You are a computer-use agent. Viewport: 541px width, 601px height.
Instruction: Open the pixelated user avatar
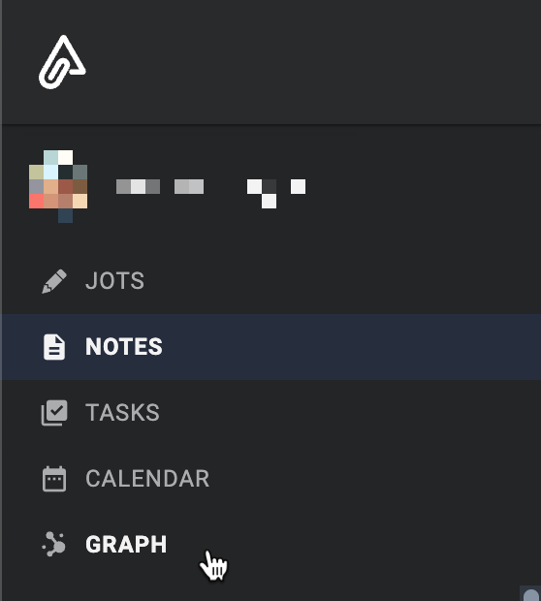point(58,187)
